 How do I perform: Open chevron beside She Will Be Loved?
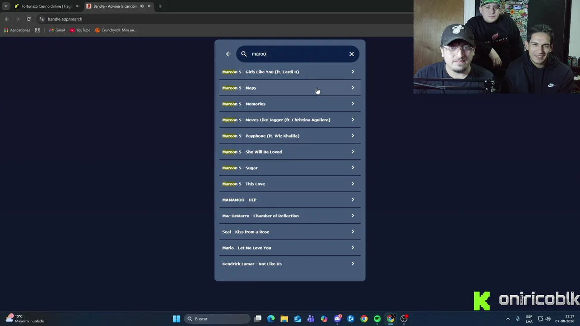pyautogui.click(x=353, y=152)
